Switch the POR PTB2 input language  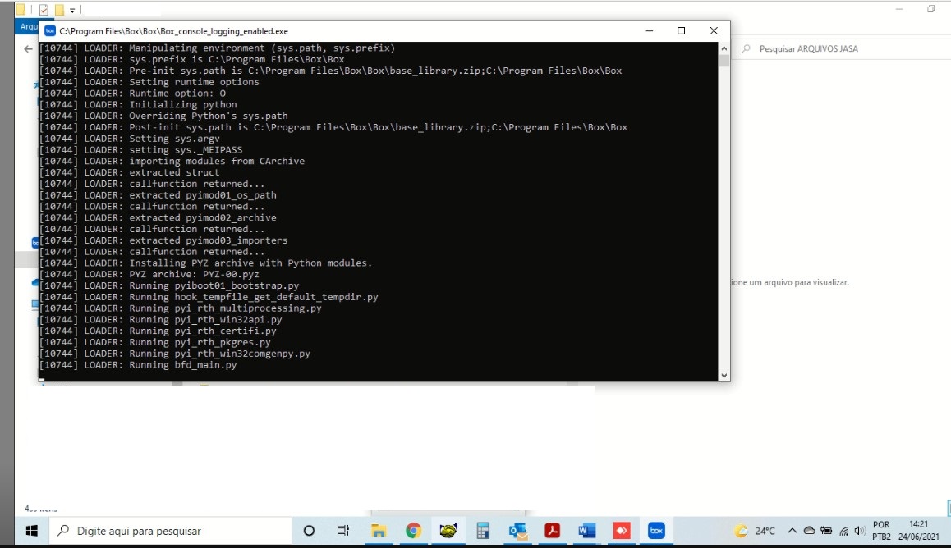[x=881, y=531]
